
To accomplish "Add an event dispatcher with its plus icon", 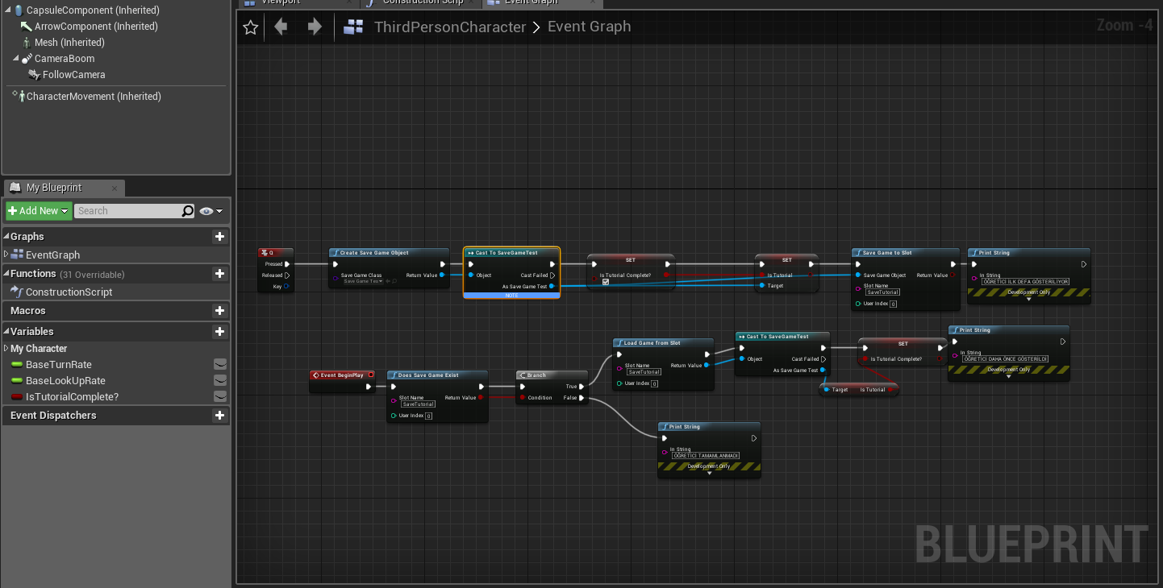I will [x=219, y=416].
